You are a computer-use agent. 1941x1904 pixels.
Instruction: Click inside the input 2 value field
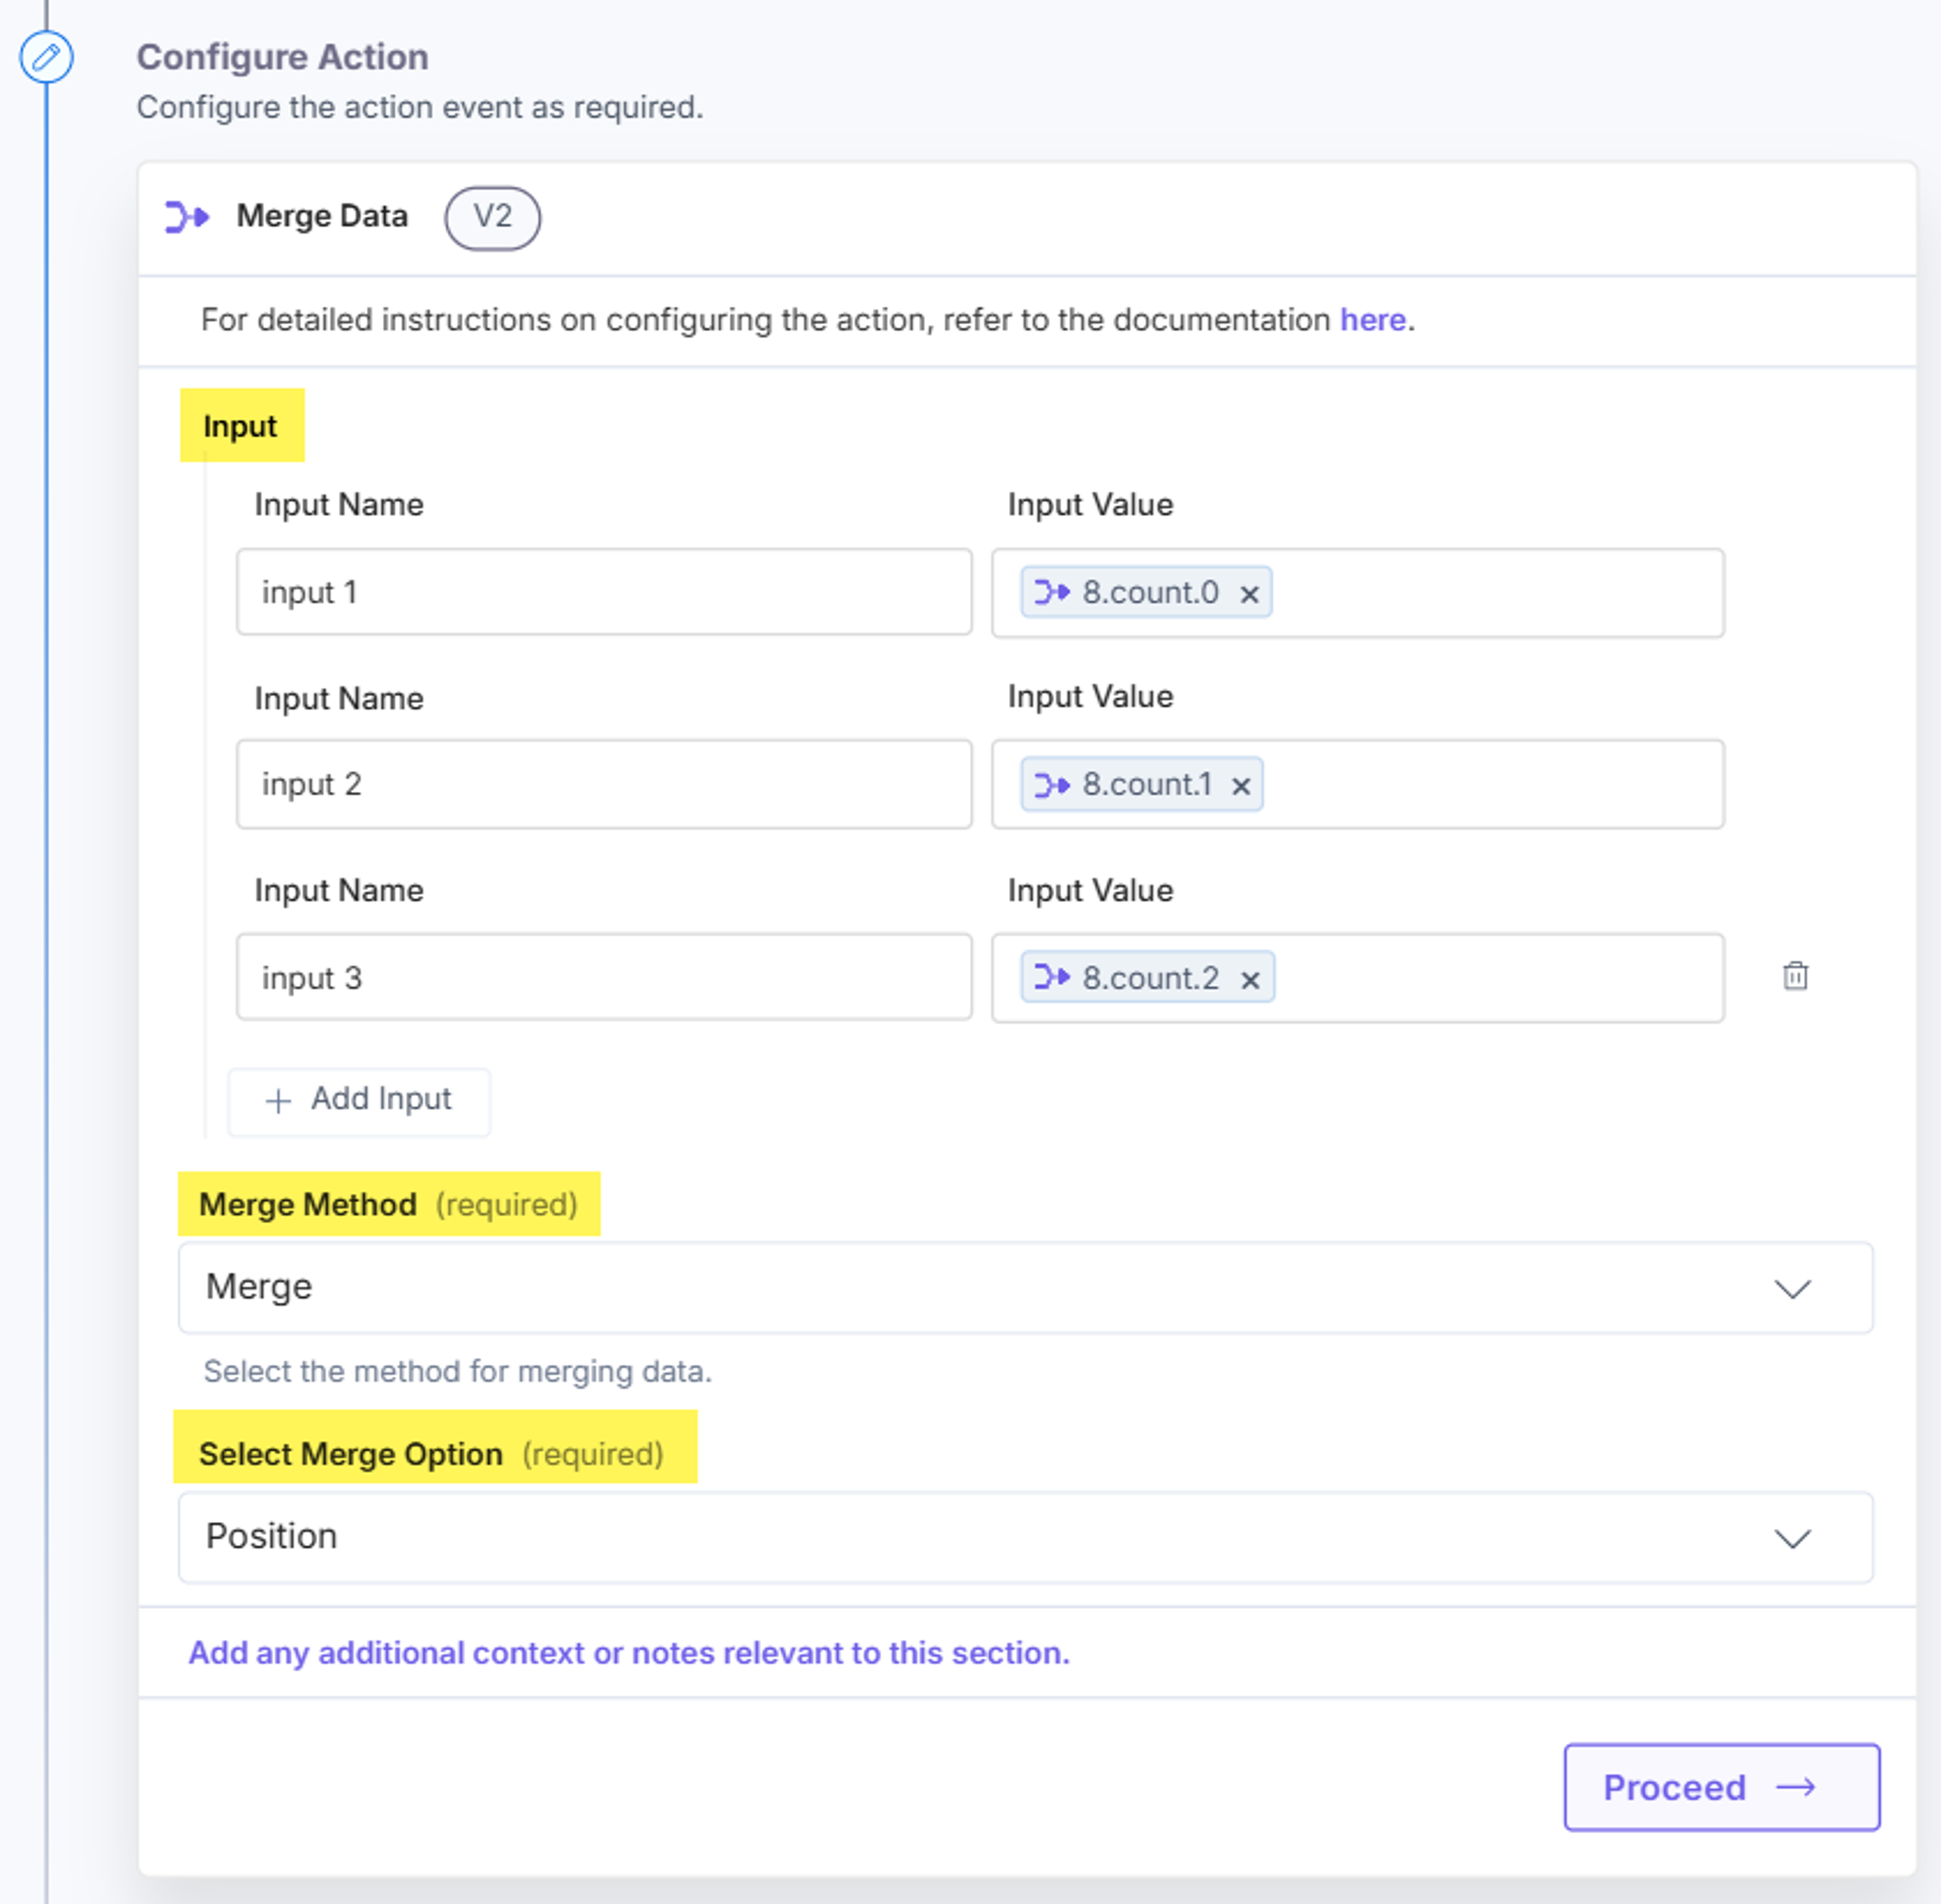1358,784
